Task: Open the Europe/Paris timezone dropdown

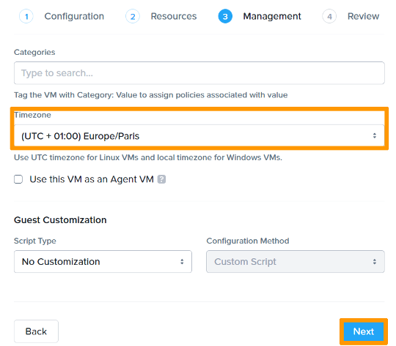Action: pyautogui.click(x=199, y=136)
